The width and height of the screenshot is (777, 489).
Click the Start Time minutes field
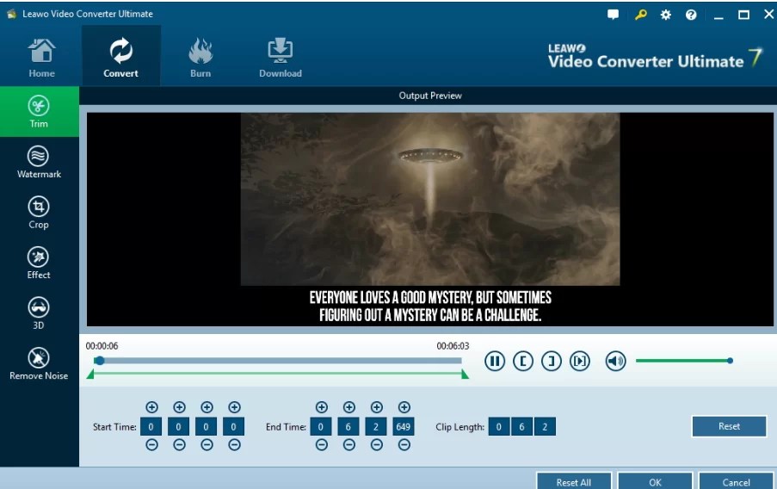click(178, 426)
